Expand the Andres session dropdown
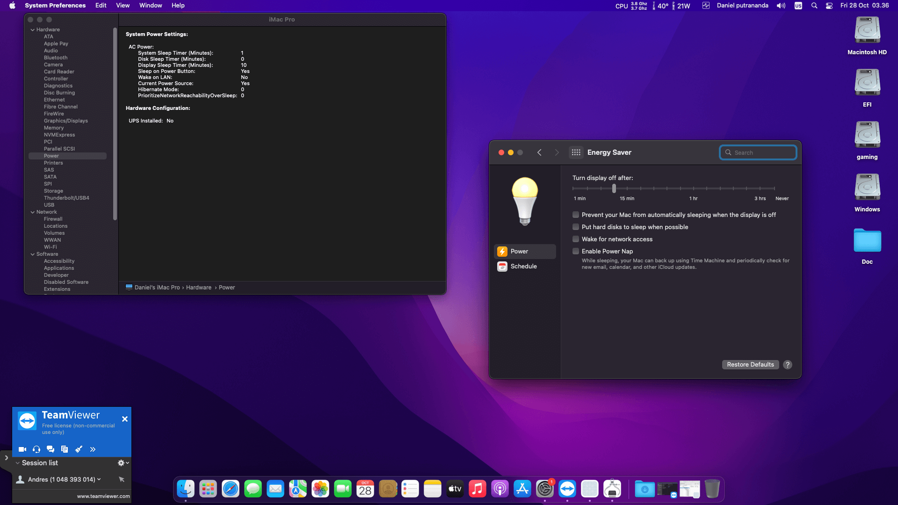The width and height of the screenshot is (898, 505). (x=99, y=479)
